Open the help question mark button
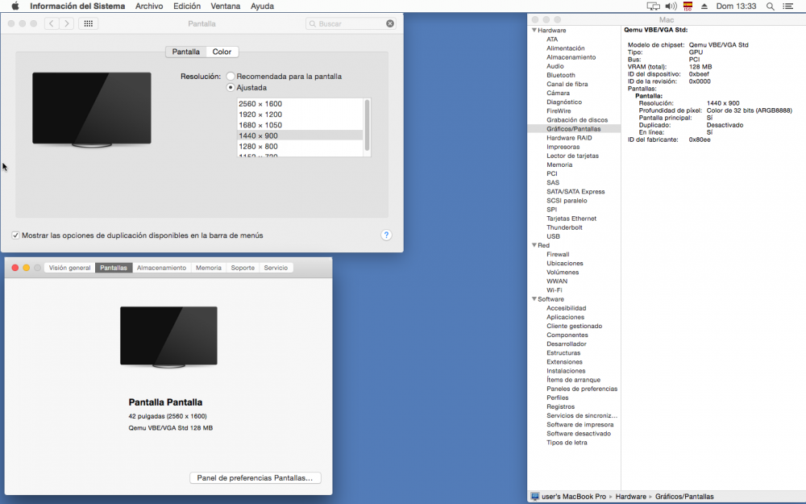The image size is (806, 504). click(387, 235)
